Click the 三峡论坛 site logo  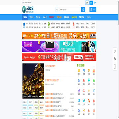point(28,9)
